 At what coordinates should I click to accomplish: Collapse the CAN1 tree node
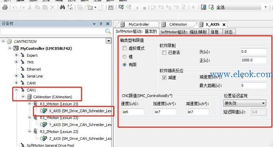tap(16, 90)
